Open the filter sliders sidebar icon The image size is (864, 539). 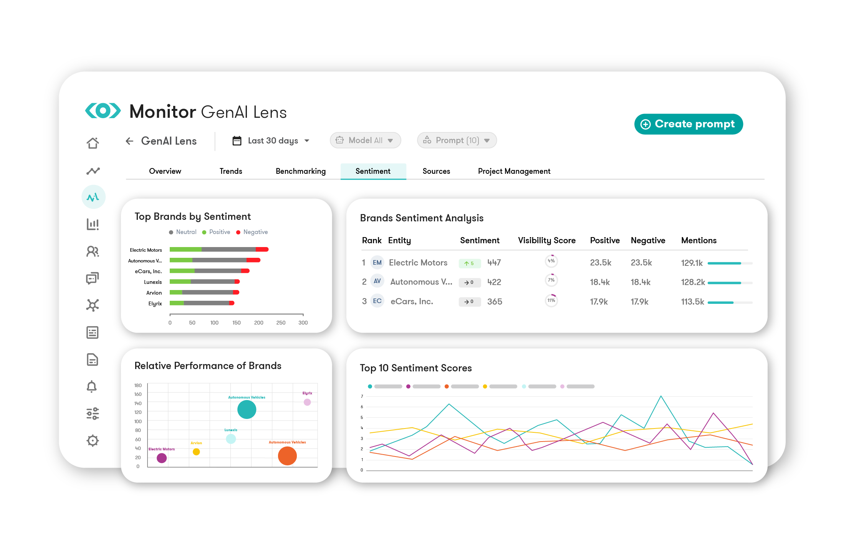[93, 414]
